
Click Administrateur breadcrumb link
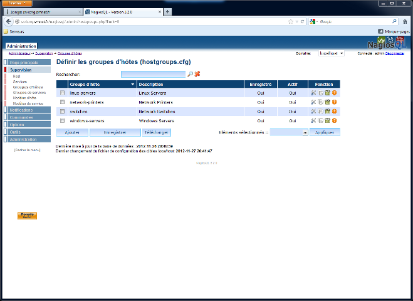coord(19,53)
